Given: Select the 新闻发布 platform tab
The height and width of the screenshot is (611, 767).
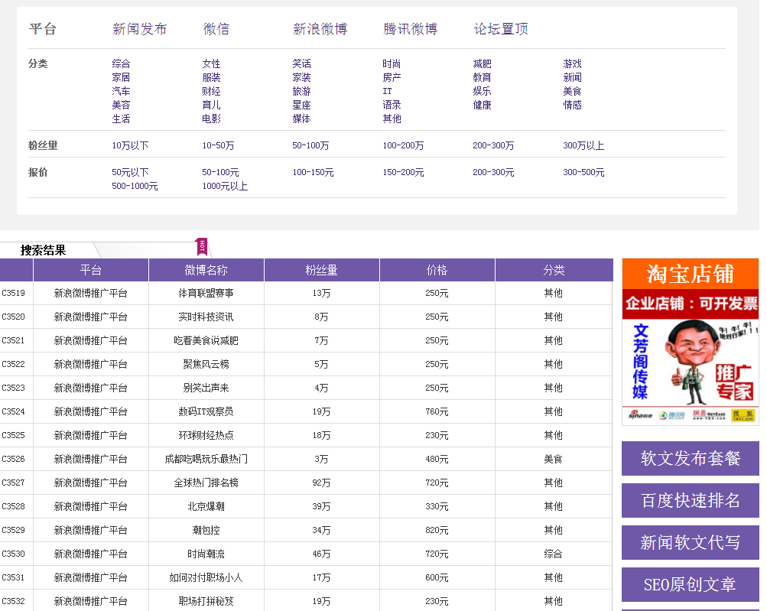Looking at the screenshot, I should (x=139, y=29).
